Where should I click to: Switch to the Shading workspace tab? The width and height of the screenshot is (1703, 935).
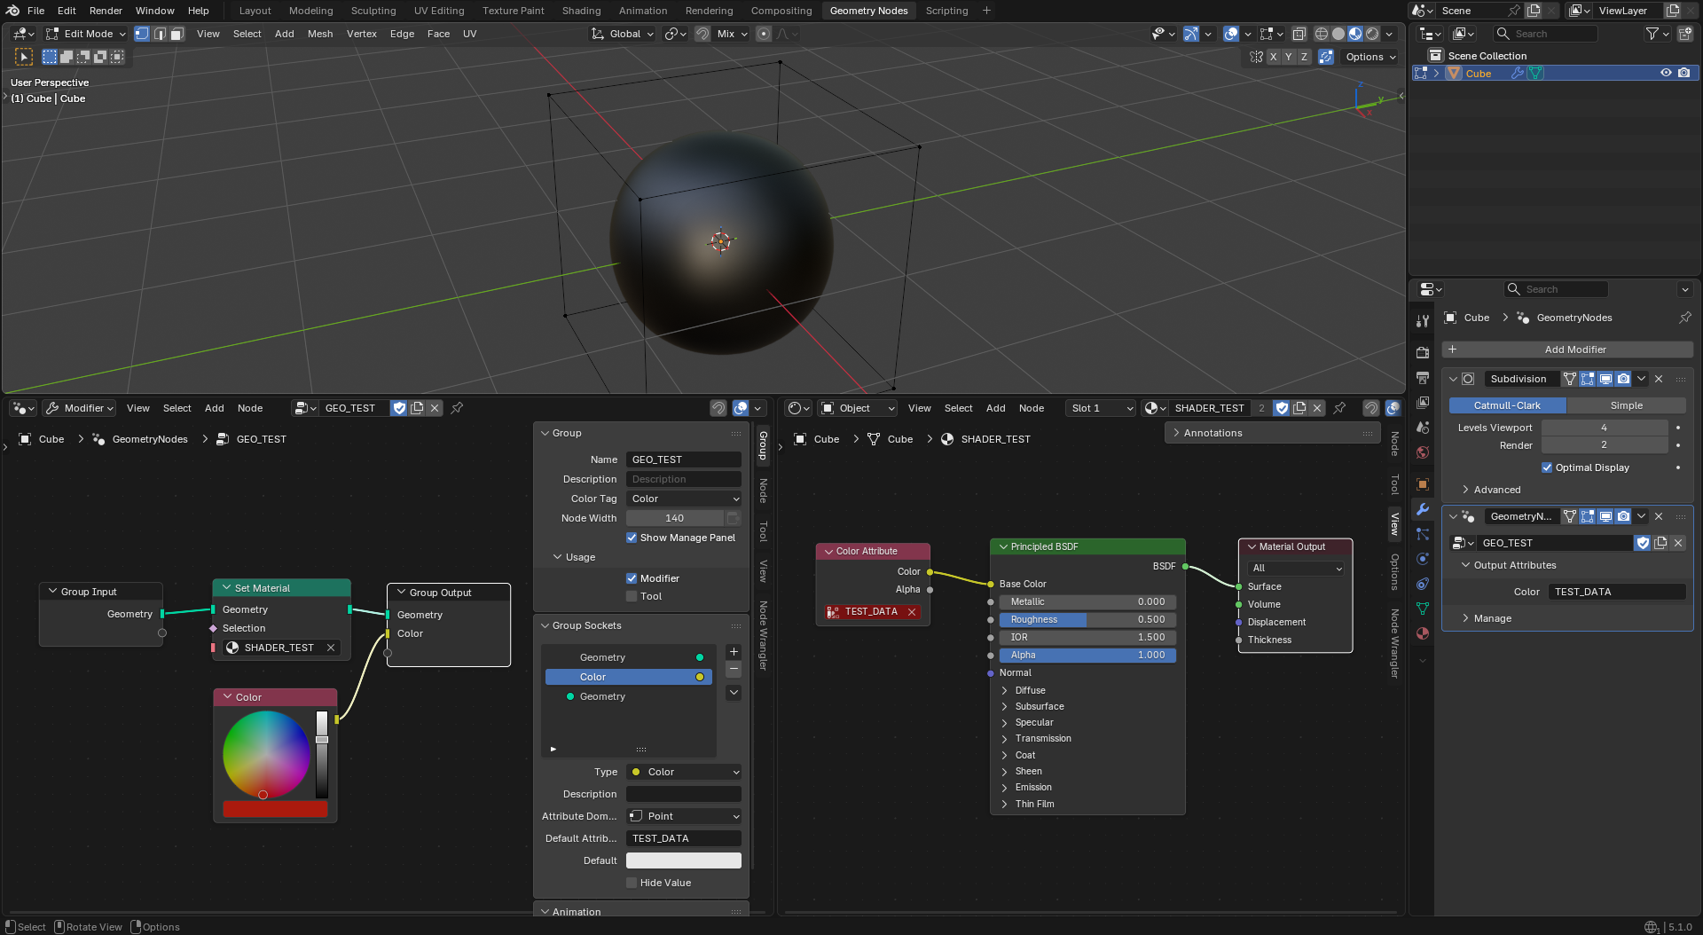click(x=581, y=11)
